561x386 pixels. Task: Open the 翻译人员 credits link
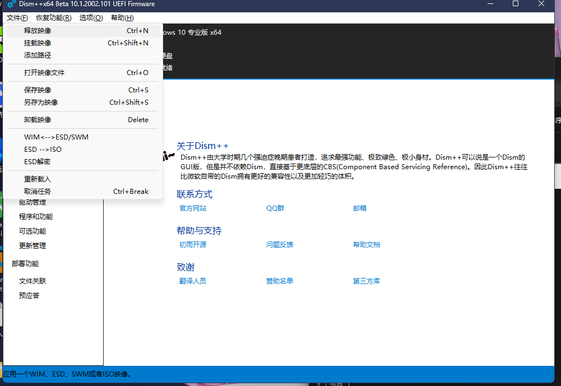click(x=193, y=281)
